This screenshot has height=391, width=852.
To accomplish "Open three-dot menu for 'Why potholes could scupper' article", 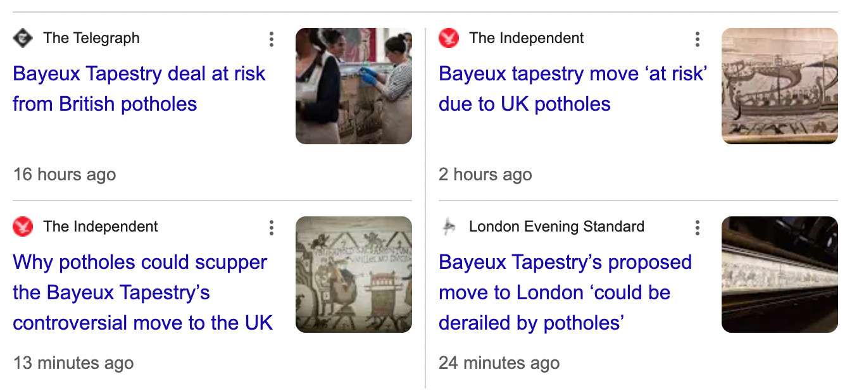I will 271,228.
